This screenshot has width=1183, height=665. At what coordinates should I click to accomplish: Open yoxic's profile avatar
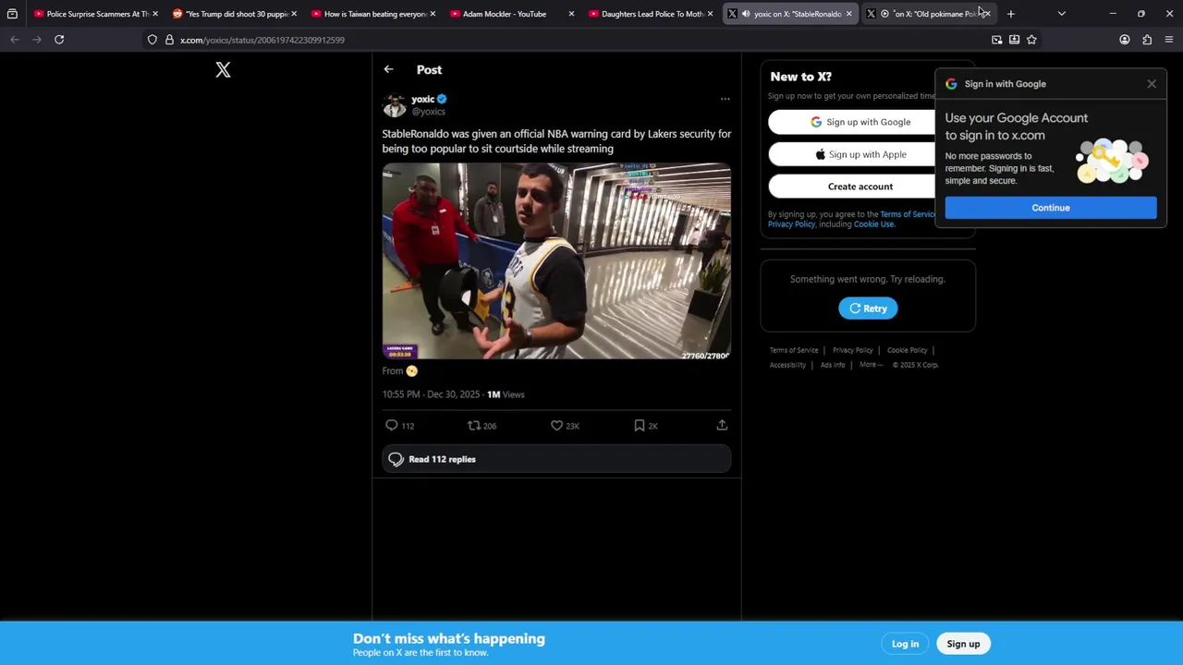point(395,104)
